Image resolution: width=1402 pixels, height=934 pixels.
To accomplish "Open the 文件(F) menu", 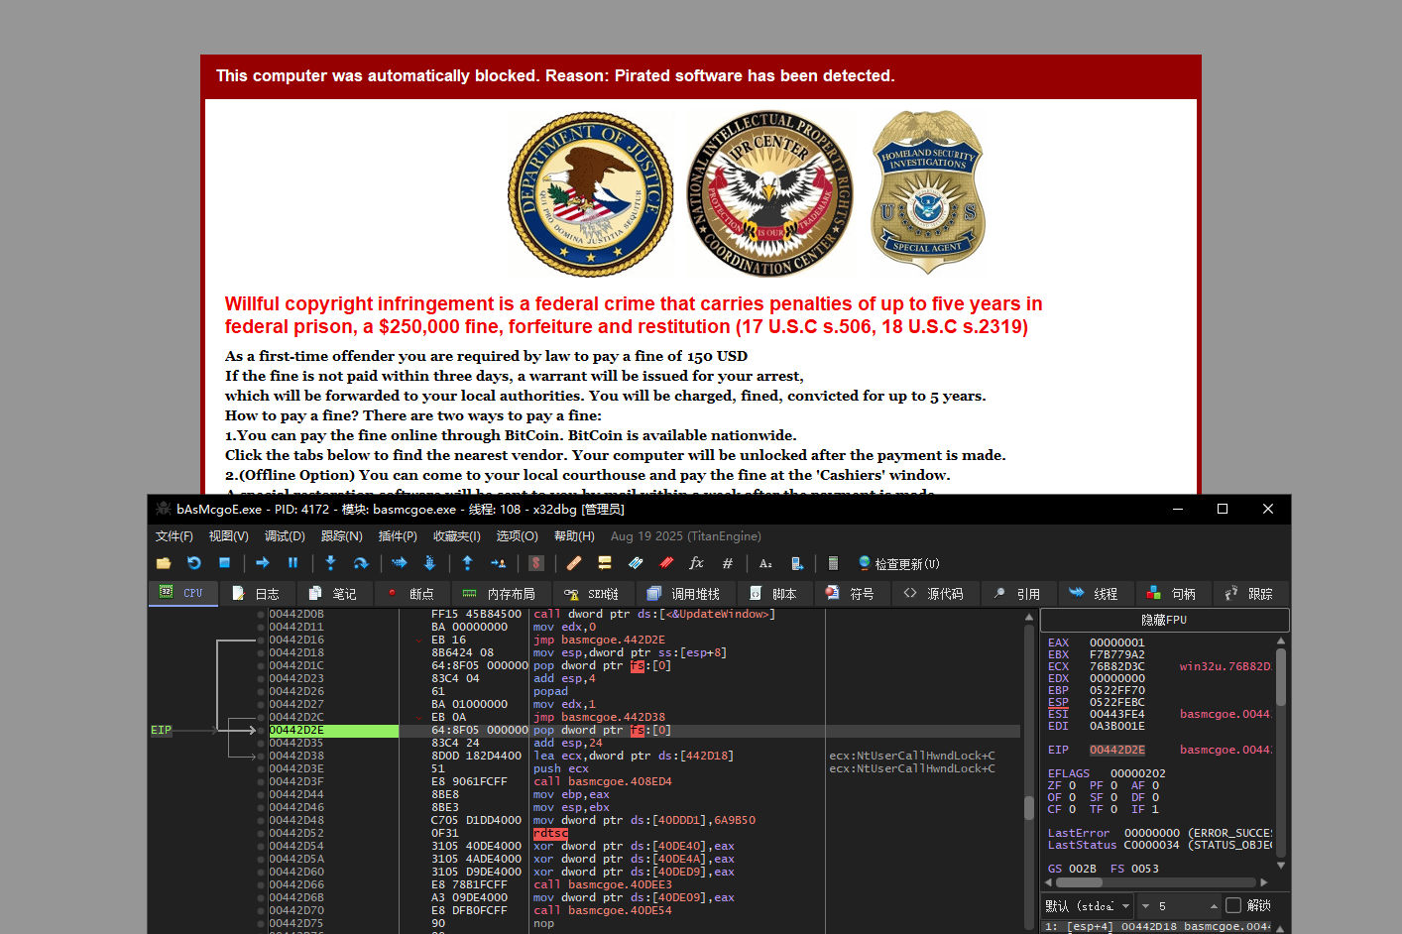I will (175, 536).
